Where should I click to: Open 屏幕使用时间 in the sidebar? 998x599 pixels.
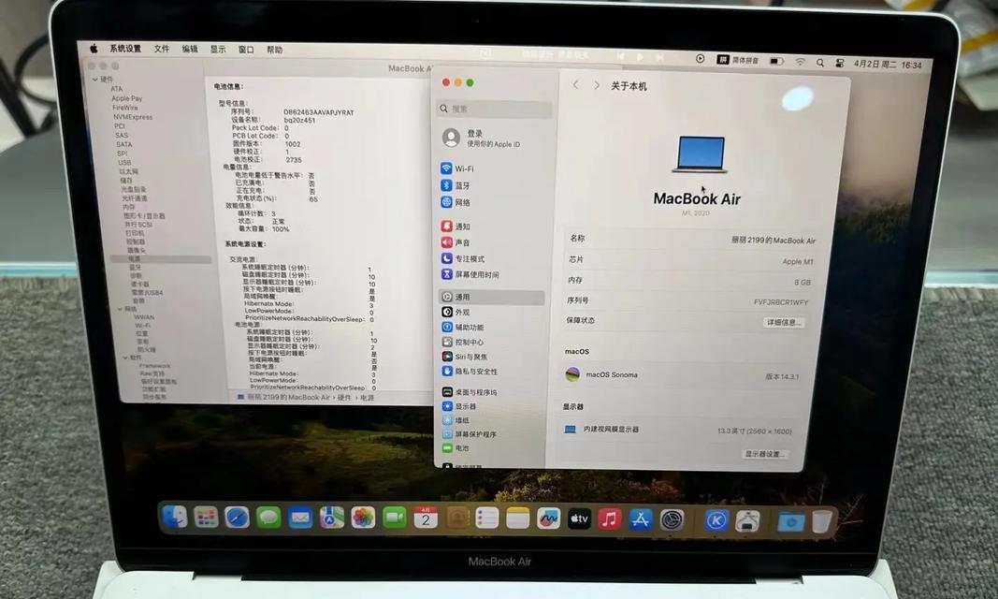[x=491, y=274]
